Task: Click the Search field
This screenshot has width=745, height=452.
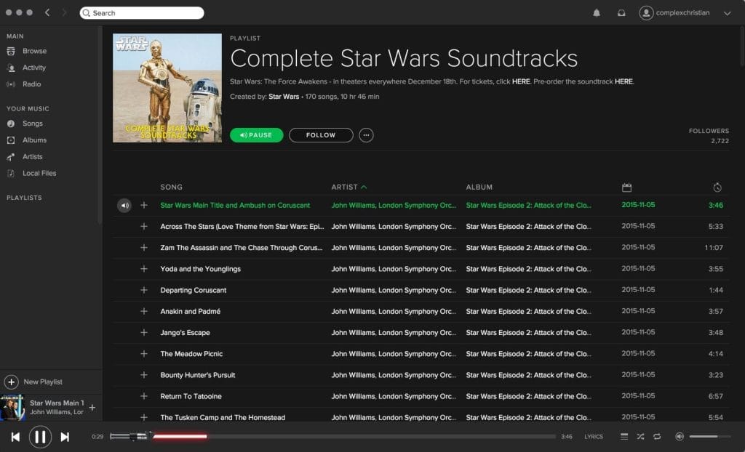Action: pyautogui.click(x=142, y=13)
